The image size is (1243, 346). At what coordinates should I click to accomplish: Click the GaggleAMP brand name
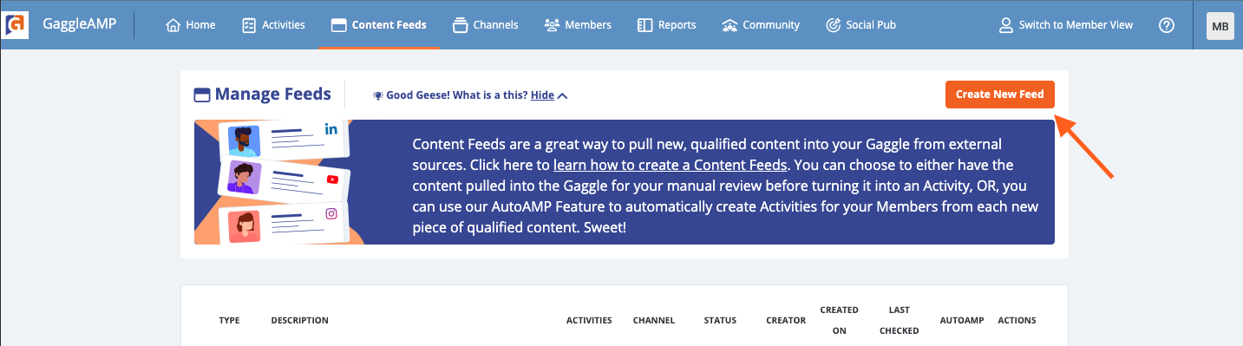[79, 24]
